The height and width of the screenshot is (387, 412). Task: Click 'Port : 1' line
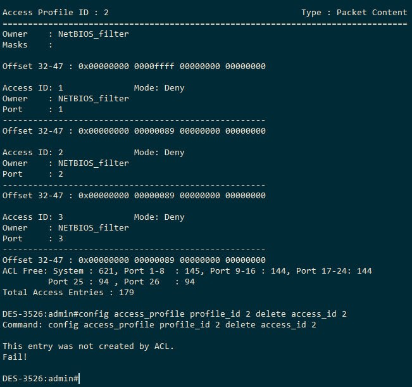pyautogui.click(x=33, y=110)
